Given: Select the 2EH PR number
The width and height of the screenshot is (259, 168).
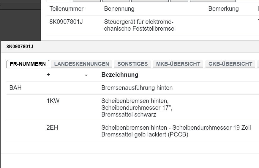Looking at the screenshot, I should (52, 128).
